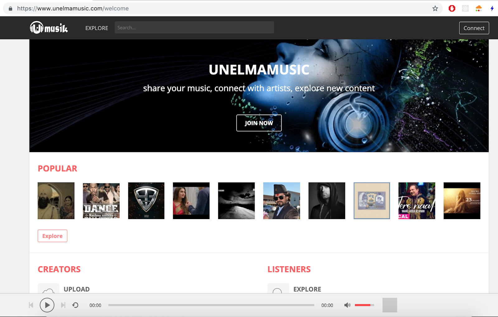This screenshot has width=498, height=317.
Task: Open the turbaned man popular thumbnail
Action: tap(56, 201)
